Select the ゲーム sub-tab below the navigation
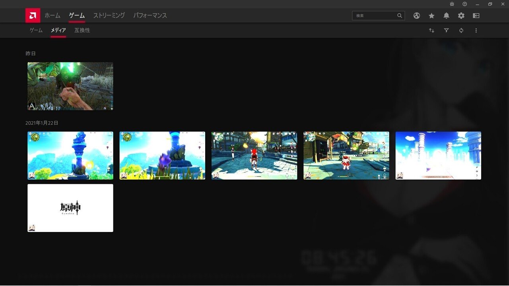 point(36,30)
